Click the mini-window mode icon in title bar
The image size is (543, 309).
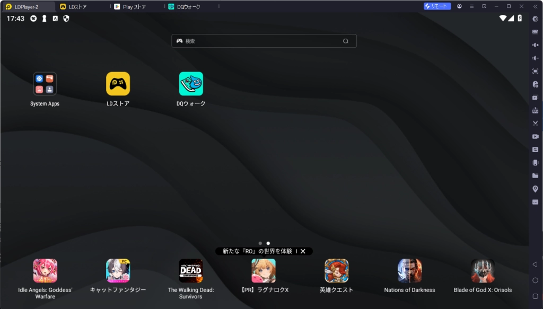click(x=484, y=6)
